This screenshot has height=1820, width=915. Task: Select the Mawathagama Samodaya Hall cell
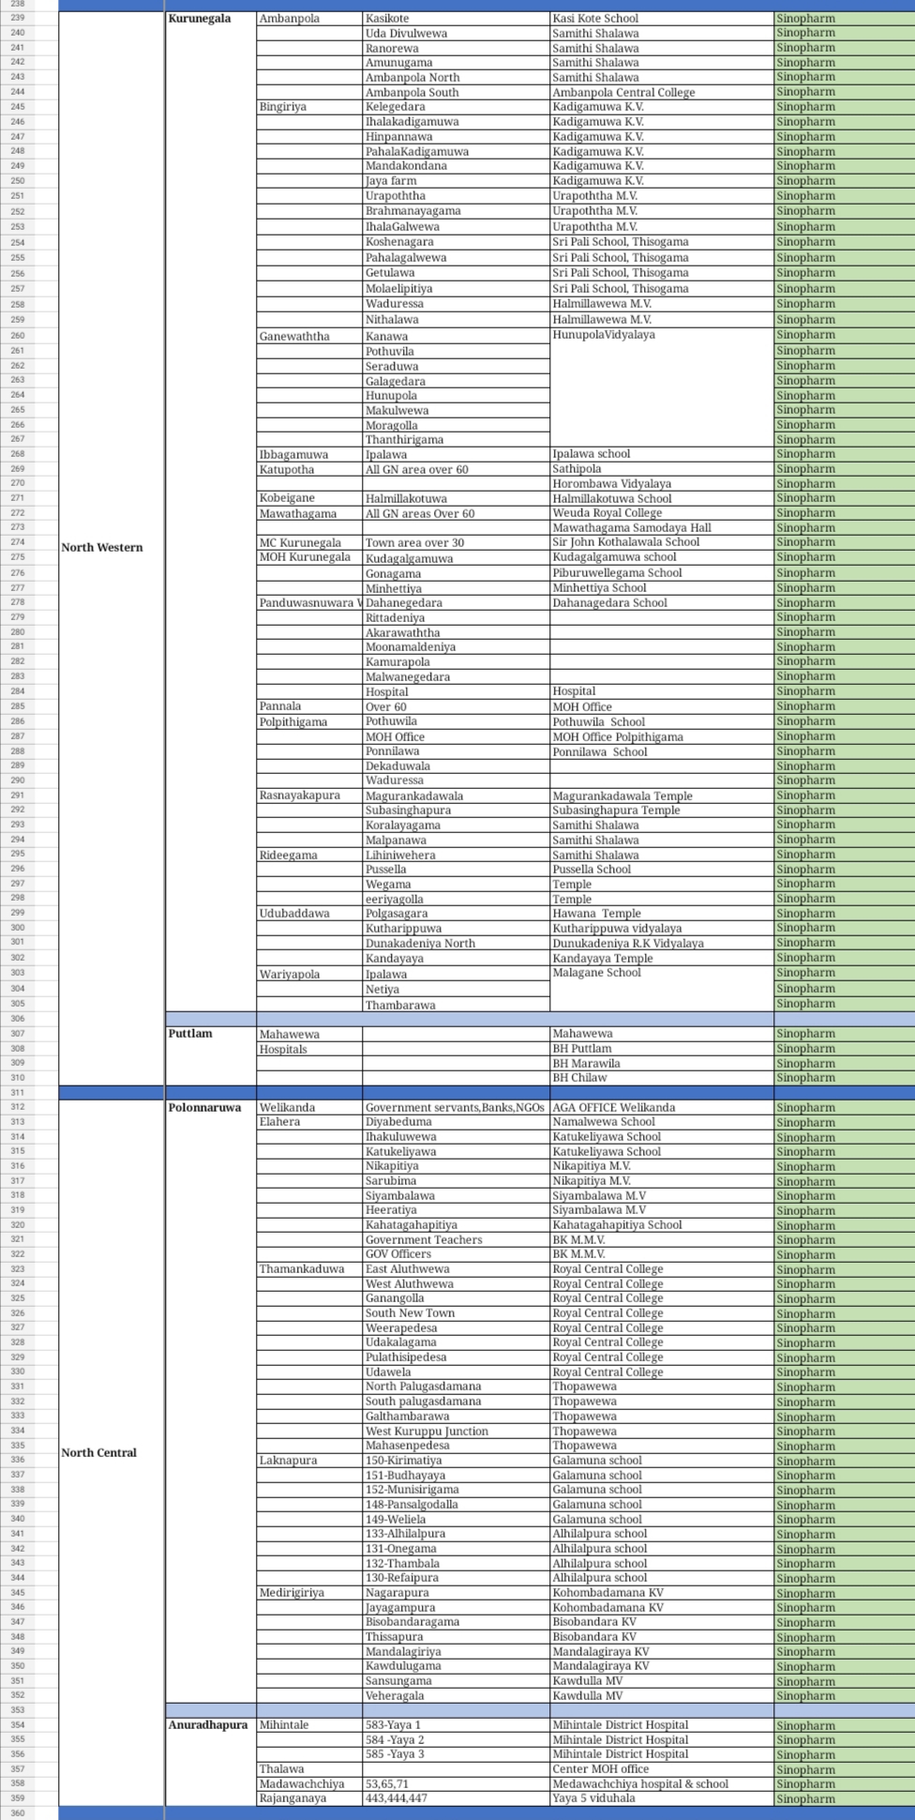pos(662,527)
